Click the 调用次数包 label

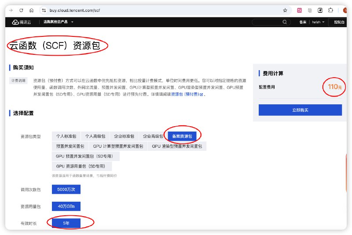pos(30,189)
